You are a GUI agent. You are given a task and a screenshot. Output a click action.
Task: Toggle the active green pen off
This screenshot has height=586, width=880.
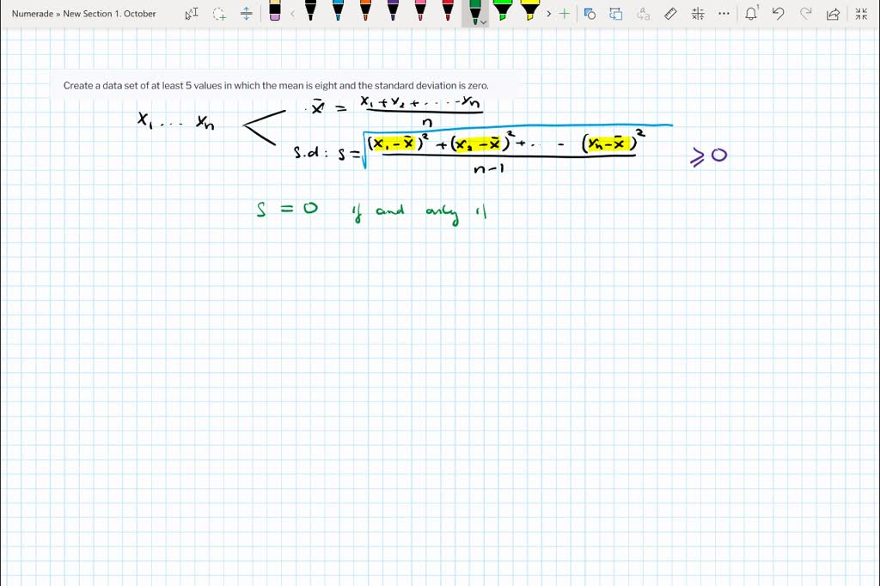[x=474, y=10]
